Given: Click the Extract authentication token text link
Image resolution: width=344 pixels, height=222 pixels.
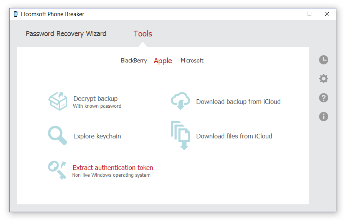Looking at the screenshot, I should 112,168.
